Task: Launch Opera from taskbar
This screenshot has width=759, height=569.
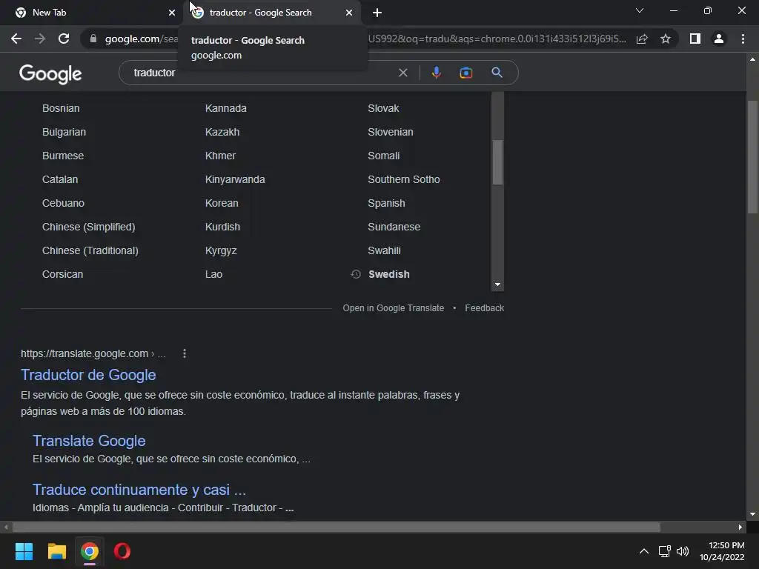Action: pos(122,551)
